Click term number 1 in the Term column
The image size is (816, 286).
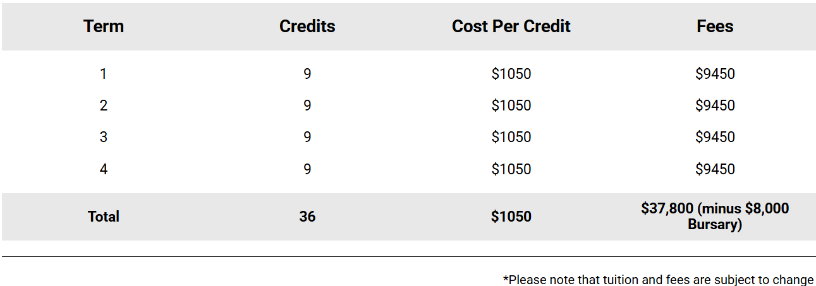[x=104, y=74]
